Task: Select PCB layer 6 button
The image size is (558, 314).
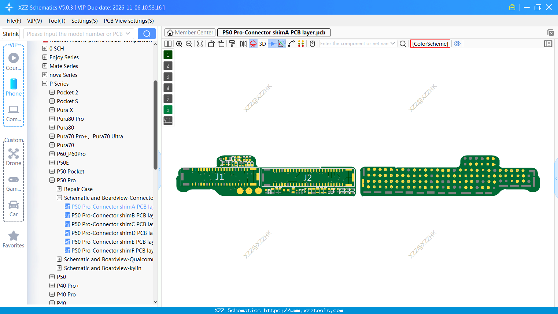Action: (x=168, y=109)
